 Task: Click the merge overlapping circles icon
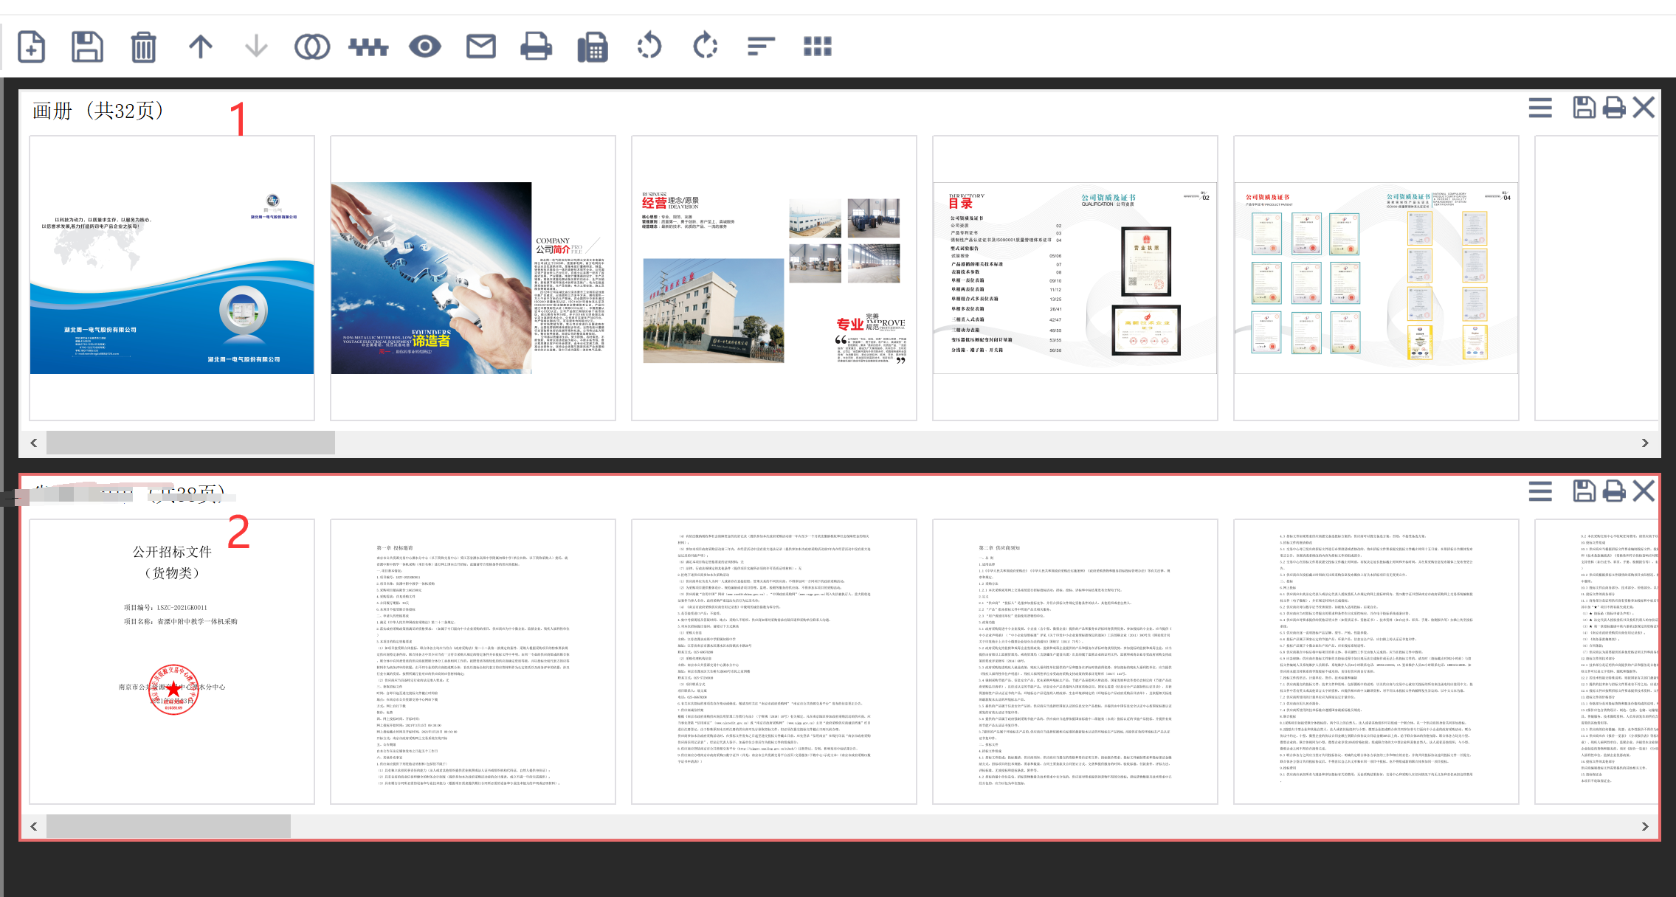[x=312, y=46]
